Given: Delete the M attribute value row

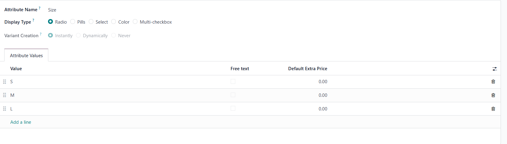Looking at the screenshot, I should coord(493,95).
